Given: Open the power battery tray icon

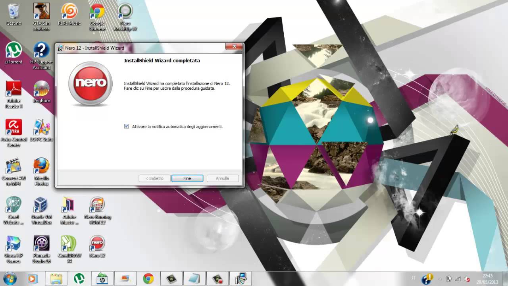Looking at the screenshot, I should [449, 279].
